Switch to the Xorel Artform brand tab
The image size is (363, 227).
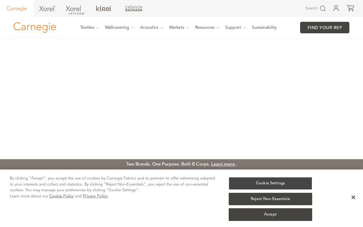pos(75,10)
